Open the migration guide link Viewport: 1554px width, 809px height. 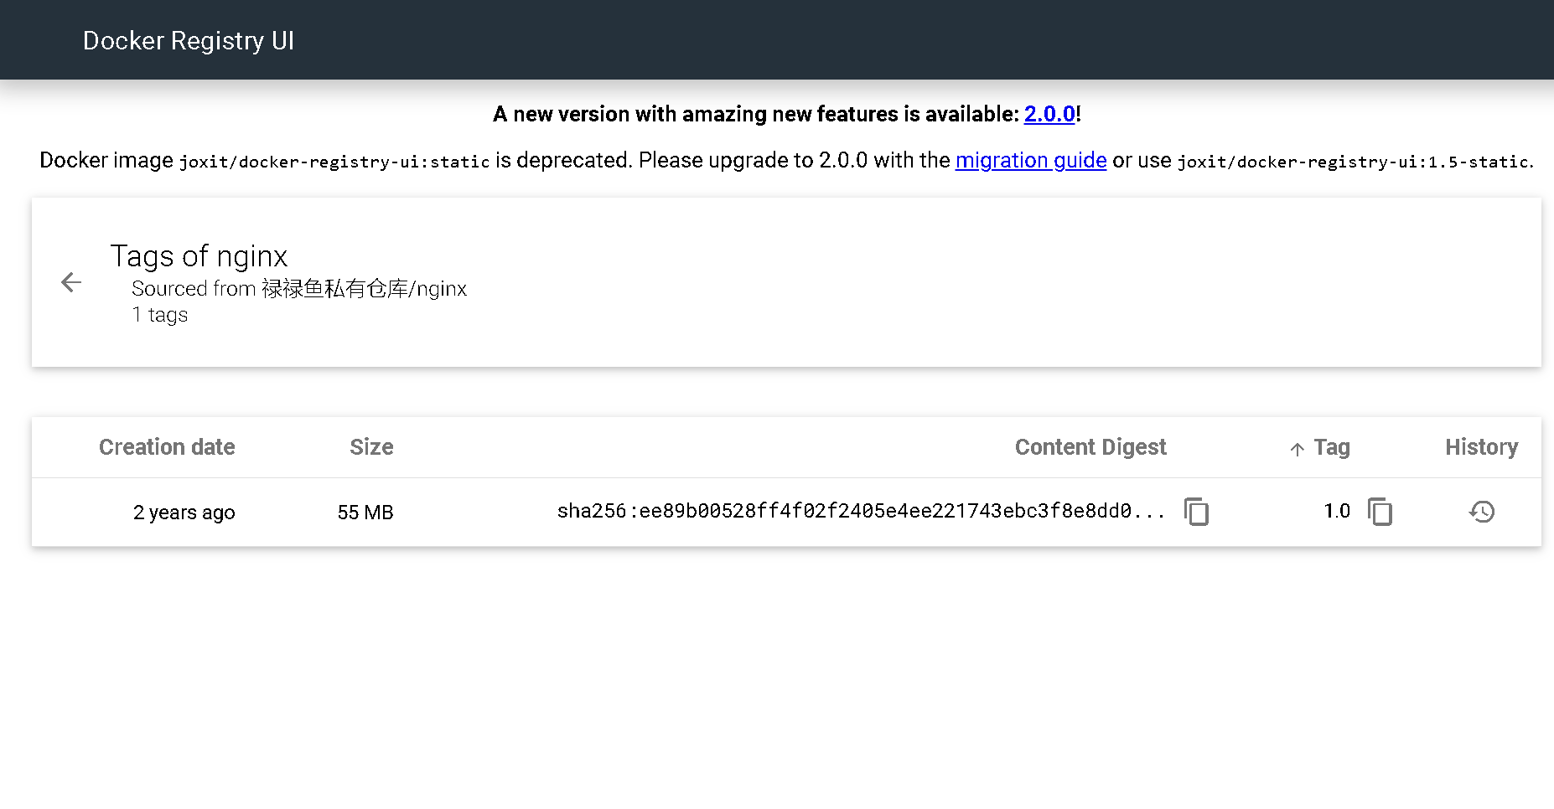point(1031,160)
